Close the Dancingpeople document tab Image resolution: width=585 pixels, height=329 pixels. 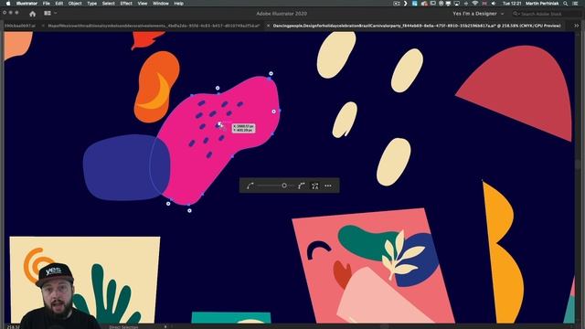268,26
